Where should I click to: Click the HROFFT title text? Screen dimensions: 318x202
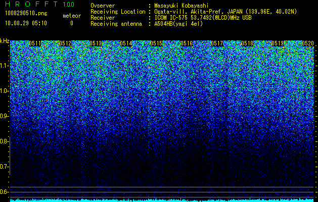tap(31, 4)
